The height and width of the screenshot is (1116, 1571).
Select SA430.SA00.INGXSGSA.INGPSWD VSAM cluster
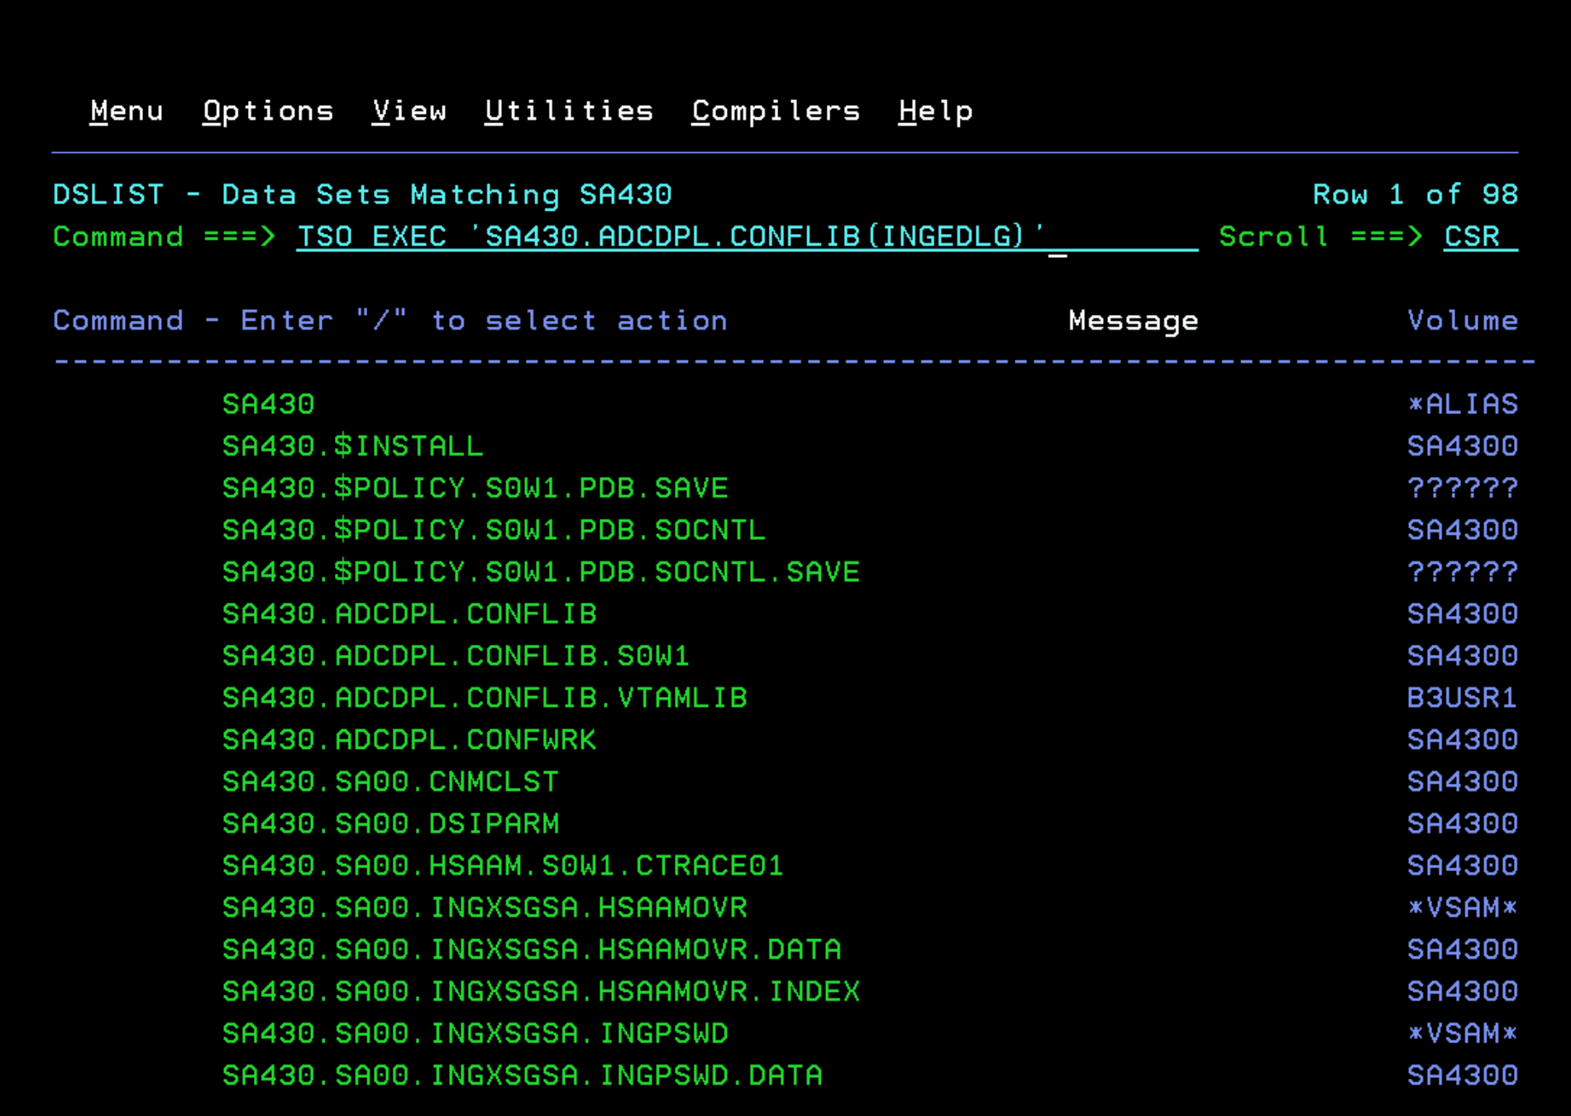475,1033
